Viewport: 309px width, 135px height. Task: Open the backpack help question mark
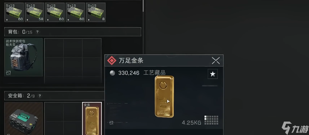click(x=37, y=32)
